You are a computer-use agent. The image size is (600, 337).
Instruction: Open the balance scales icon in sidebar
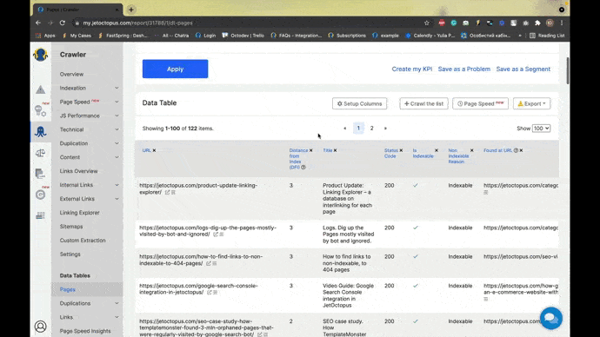pyautogui.click(x=40, y=153)
